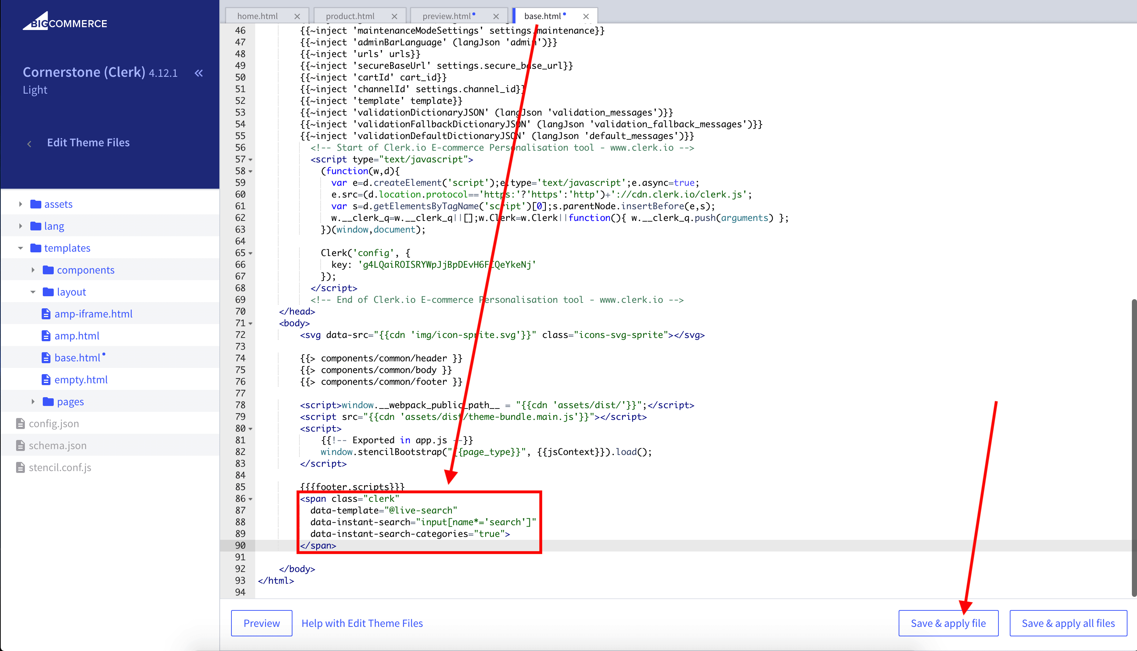Click the Save & apply file button
The width and height of the screenshot is (1137, 651).
click(948, 623)
